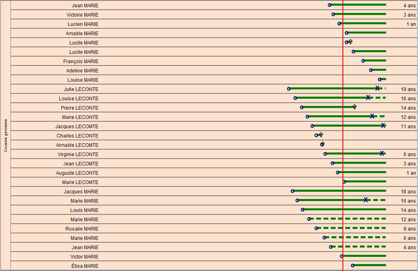This screenshot has width=418, height=271.
Task: Click on Victor MARIE's name
Action: (84, 257)
